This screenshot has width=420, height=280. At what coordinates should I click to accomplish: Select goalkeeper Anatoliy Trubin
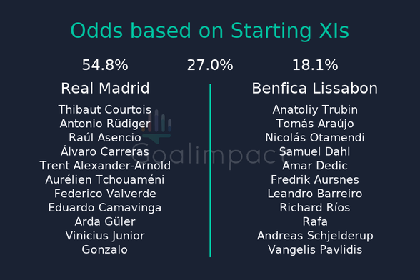tap(315, 109)
